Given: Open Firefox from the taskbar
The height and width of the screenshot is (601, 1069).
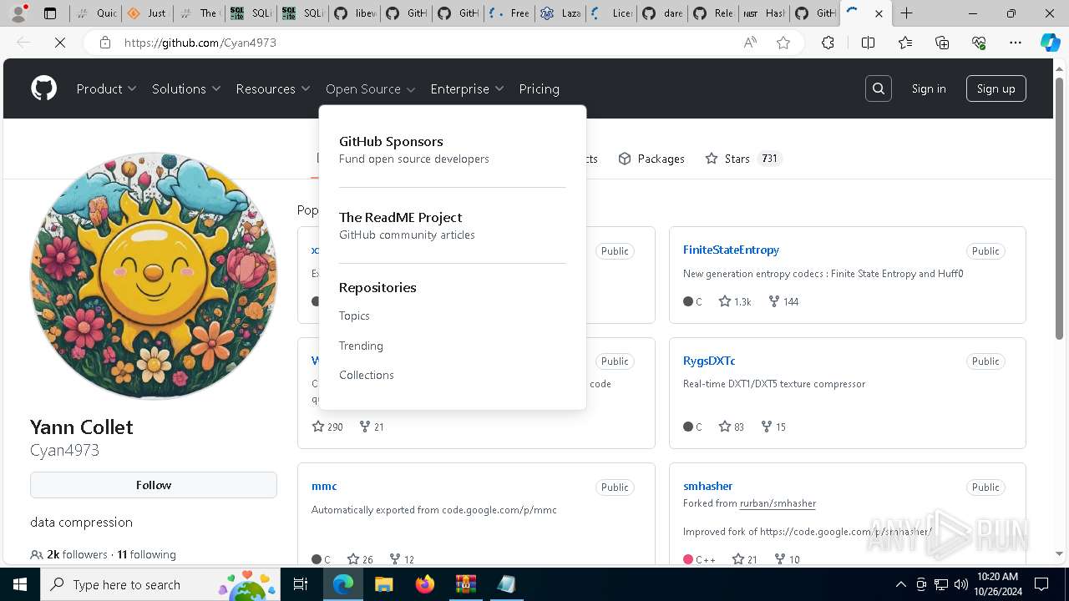Looking at the screenshot, I should point(425,584).
